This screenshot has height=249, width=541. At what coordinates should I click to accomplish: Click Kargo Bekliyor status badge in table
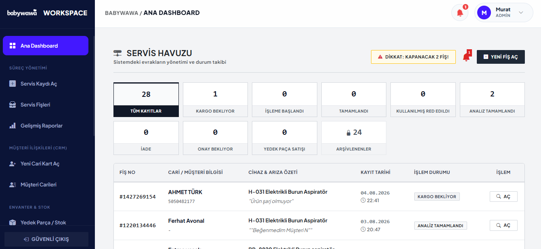pos(437,197)
